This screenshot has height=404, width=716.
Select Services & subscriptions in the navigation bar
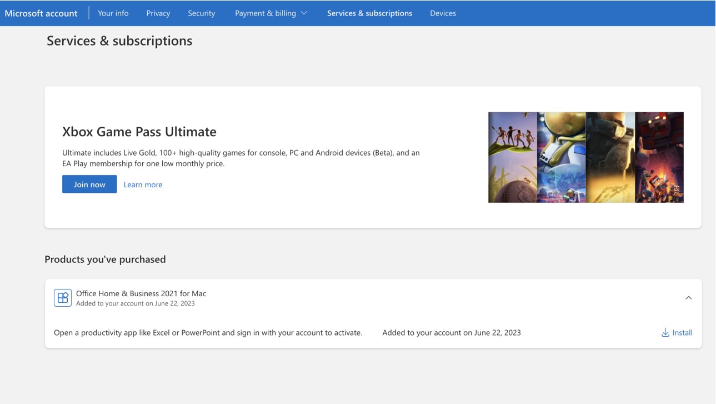tap(369, 13)
